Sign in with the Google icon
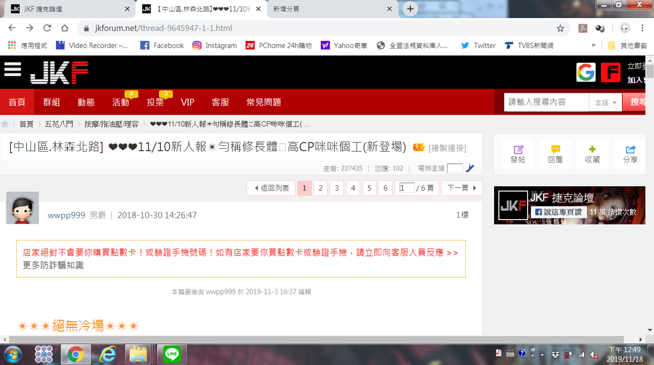The image size is (654, 365). pos(586,72)
